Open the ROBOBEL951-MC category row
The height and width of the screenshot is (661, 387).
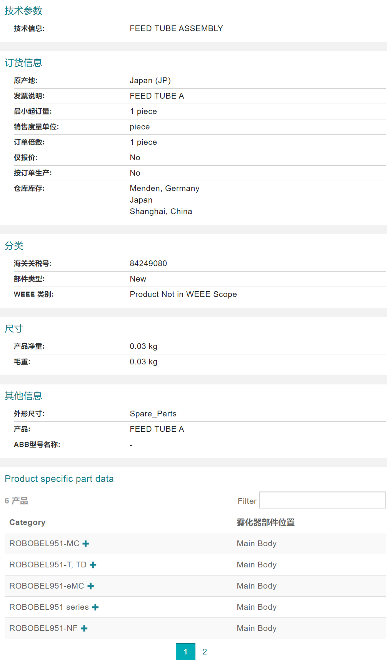tap(44, 544)
